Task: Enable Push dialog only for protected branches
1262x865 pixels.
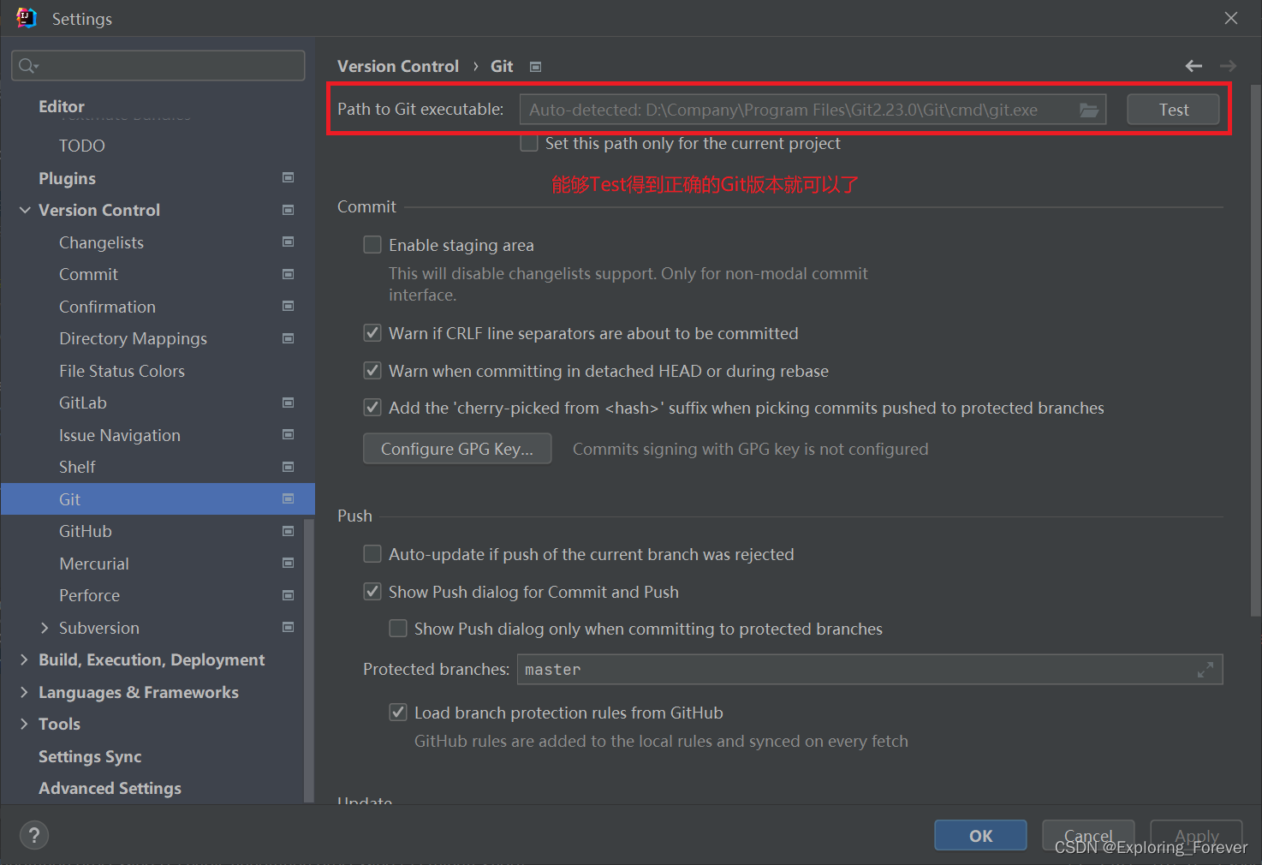Action: [398, 629]
